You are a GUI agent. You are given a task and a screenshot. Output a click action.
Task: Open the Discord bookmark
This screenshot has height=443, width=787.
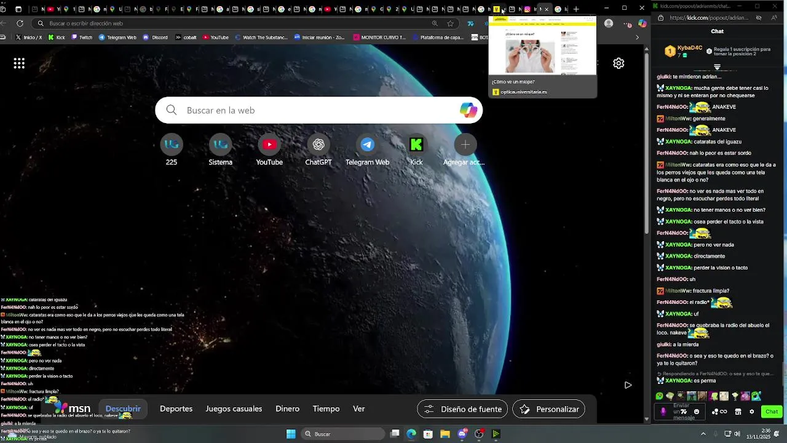tap(155, 38)
